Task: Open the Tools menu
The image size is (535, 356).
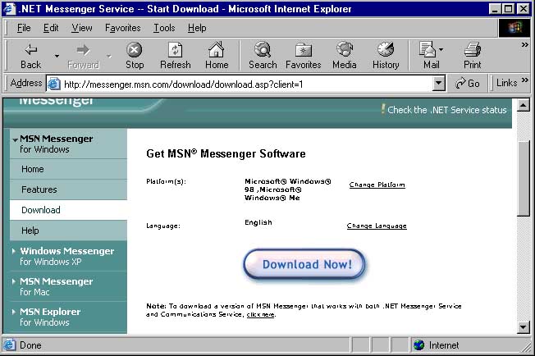Action: 164,28
